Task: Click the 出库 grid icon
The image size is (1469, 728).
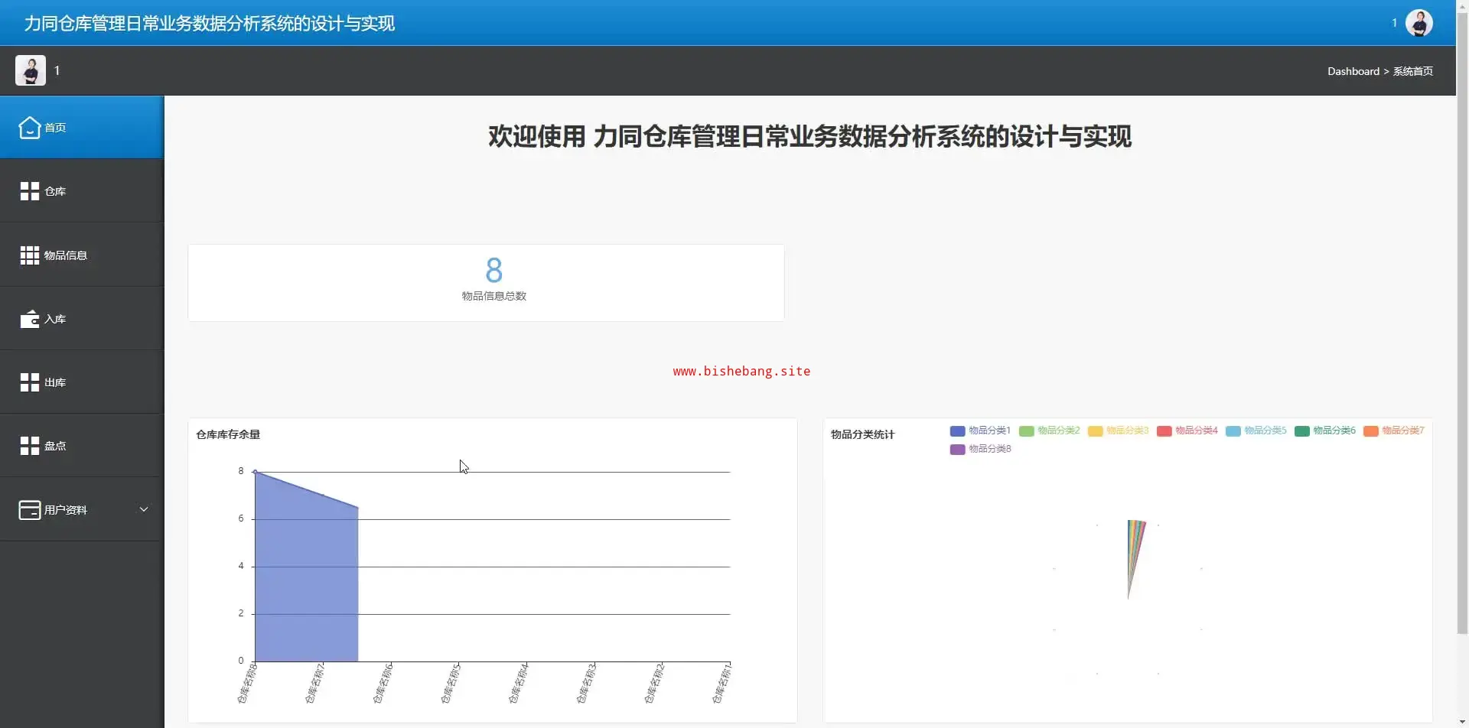Action: 29,382
